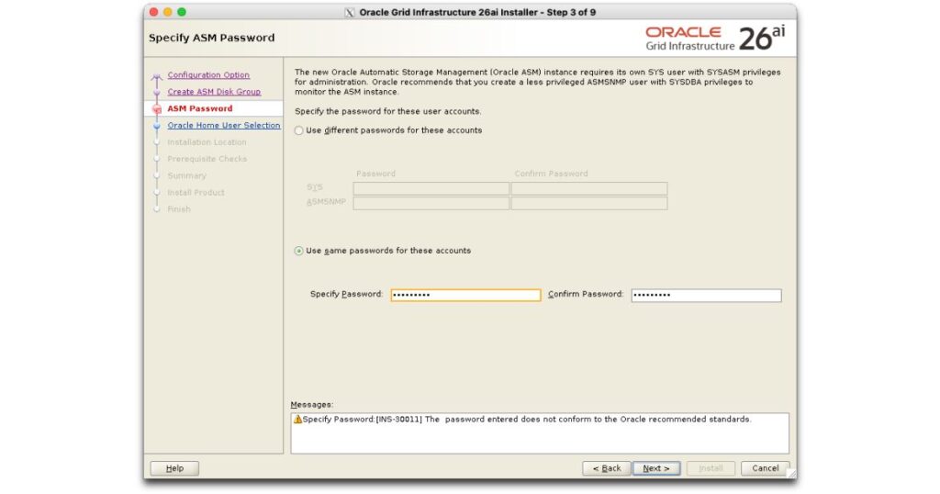Click the green zoom window button
Viewport: 940px width, 494px height.
point(182,12)
